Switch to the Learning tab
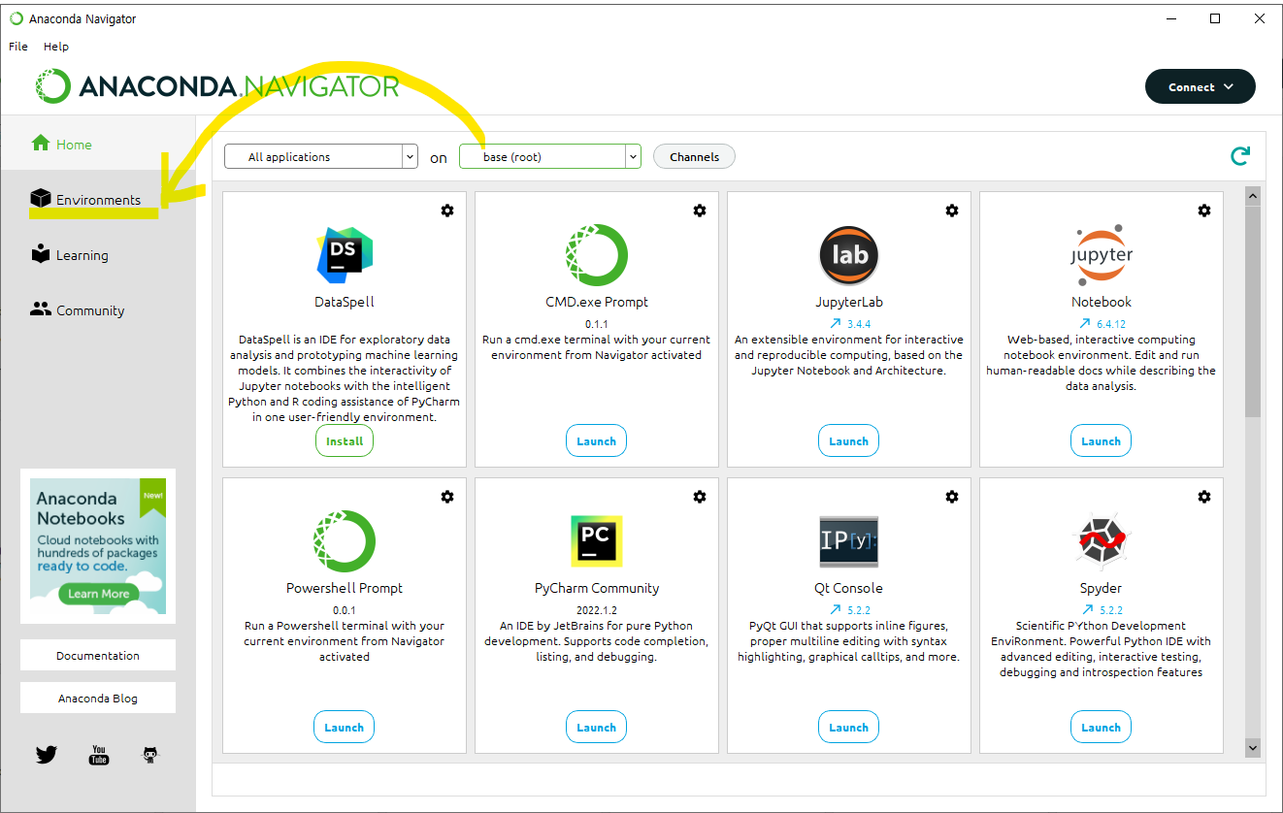This screenshot has height=813, width=1283. pos(99,255)
